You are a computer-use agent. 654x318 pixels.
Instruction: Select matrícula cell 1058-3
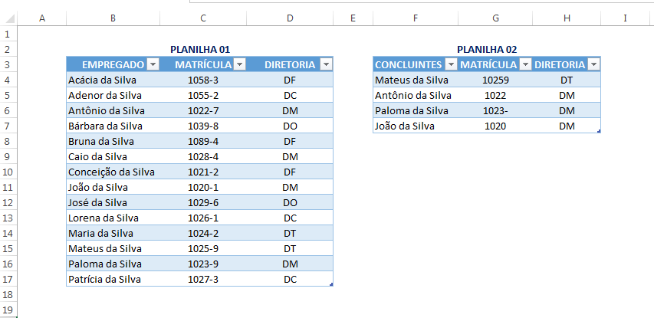coord(203,80)
